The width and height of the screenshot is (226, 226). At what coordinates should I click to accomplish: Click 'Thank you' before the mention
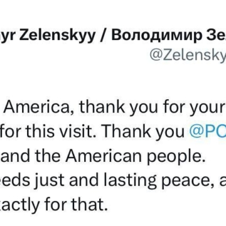[144, 133]
